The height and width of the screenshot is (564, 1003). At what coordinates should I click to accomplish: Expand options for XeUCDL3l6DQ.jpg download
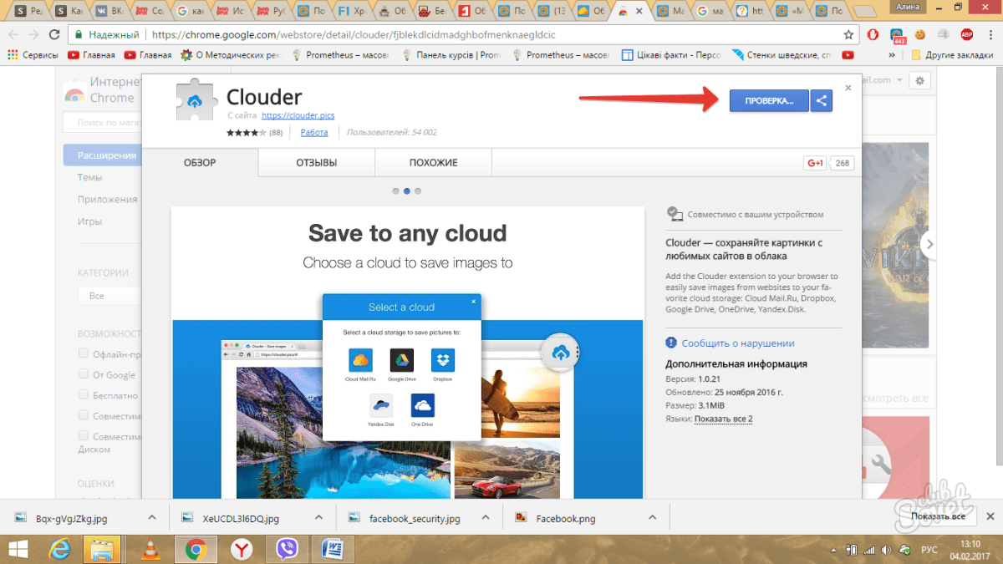click(318, 517)
